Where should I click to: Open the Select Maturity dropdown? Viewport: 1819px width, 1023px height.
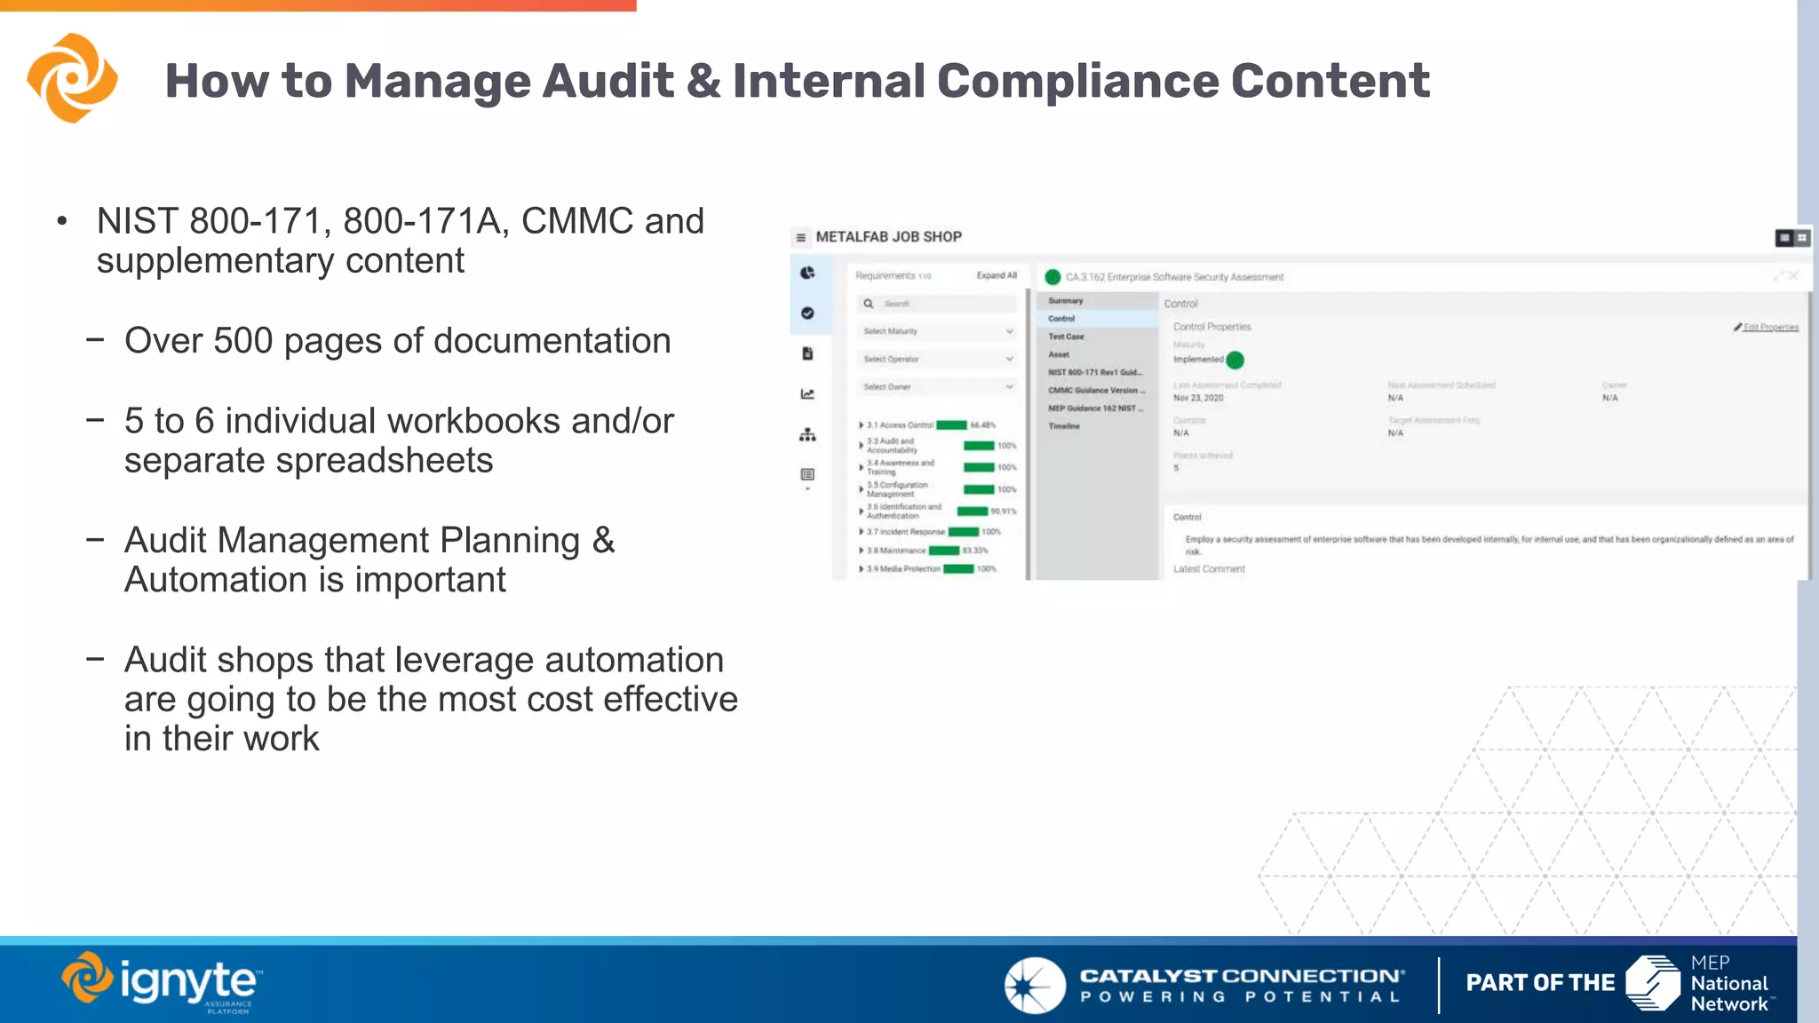[938, 331]
